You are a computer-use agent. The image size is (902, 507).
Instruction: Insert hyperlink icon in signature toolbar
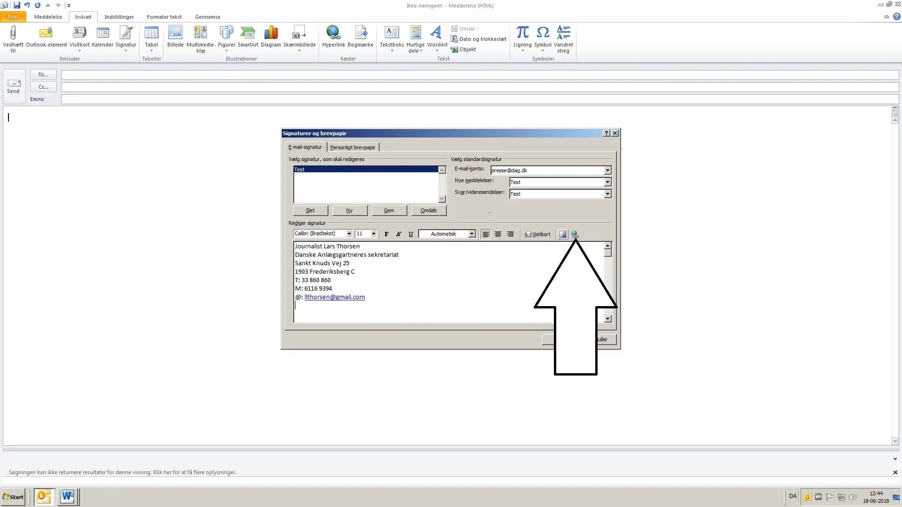pyautogui.click(x=575, y=234)
